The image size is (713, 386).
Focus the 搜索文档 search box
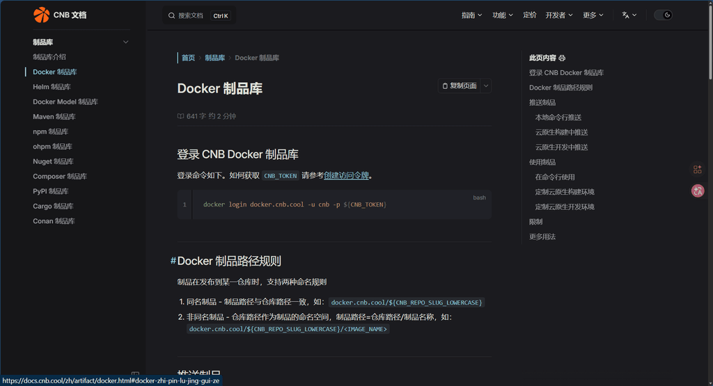pyautogui.click(x=198, y=15)
